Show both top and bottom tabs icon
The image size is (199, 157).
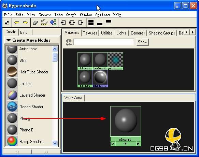[91, 23]
